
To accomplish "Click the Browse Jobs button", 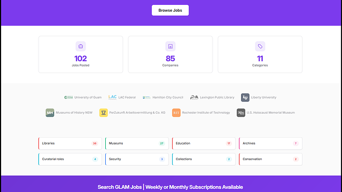I will 170,10.
